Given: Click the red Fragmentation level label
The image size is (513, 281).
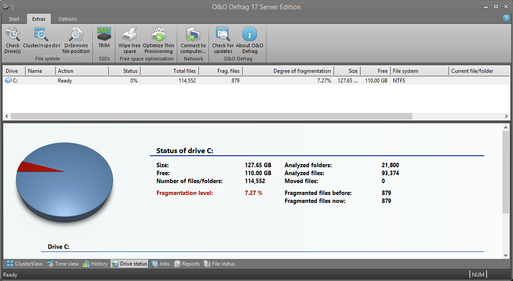Looking at the screenshot, I should coord(185,193).
